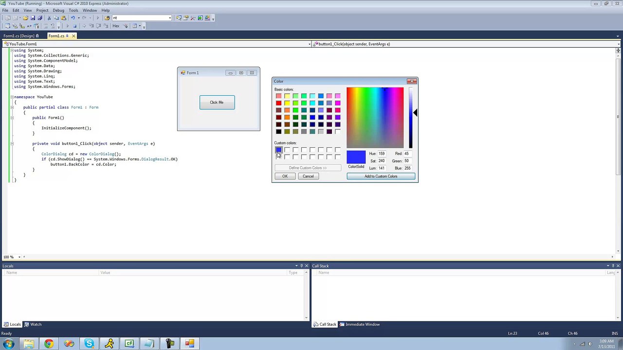The image size is (623, 350).
Task: Click the Stop Debugging square icon
Action: pyautogui.click(x=74, y=26)
